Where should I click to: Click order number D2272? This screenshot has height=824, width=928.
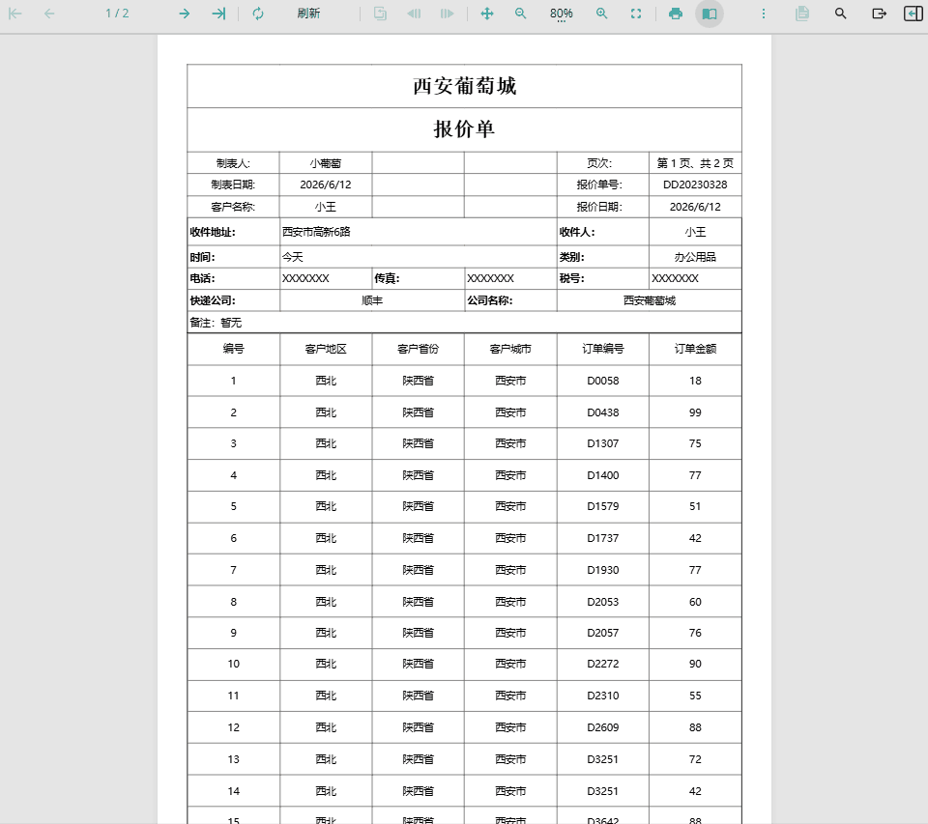tap(602, 664)
